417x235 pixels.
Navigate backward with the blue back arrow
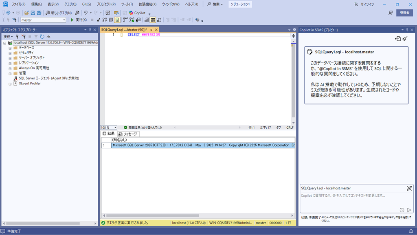click(9, 13)
